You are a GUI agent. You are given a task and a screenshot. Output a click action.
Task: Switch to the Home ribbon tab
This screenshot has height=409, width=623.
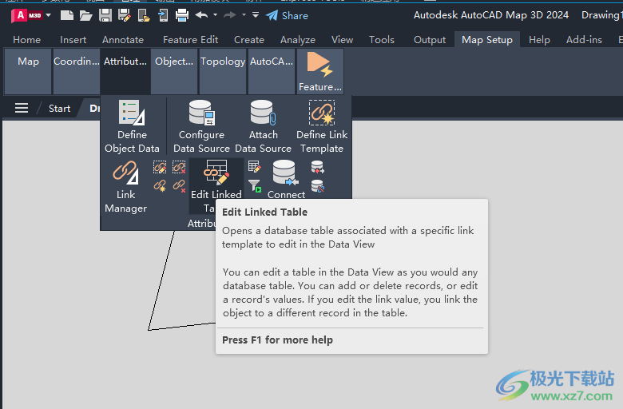point(26,40)
